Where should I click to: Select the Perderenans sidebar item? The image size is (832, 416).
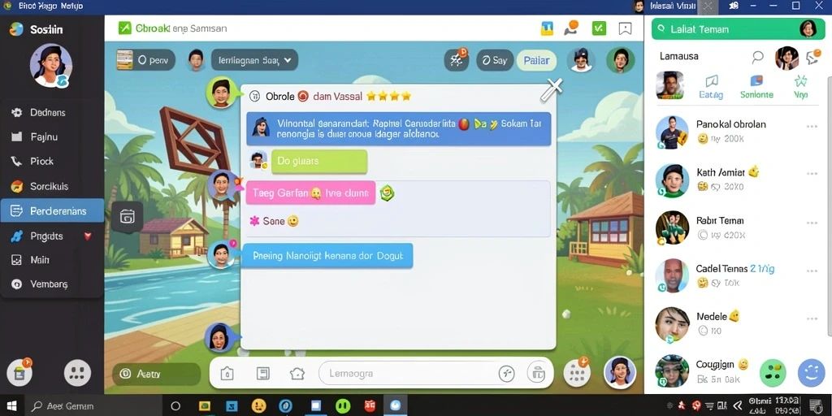(52, 210)
